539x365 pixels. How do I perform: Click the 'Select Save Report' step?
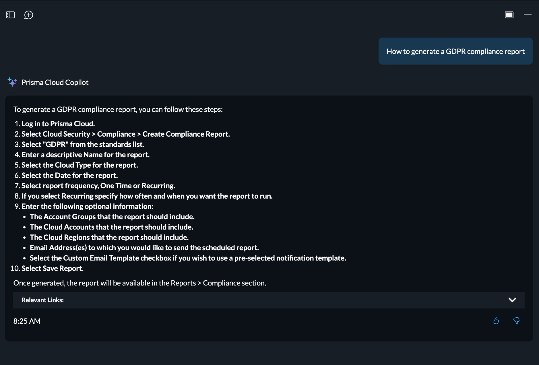(x=53, y=268)
